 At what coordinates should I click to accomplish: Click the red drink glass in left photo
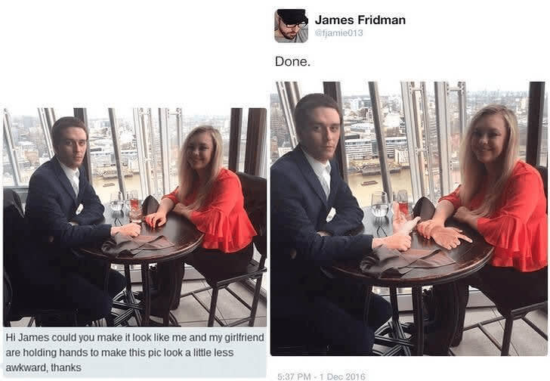134,207
